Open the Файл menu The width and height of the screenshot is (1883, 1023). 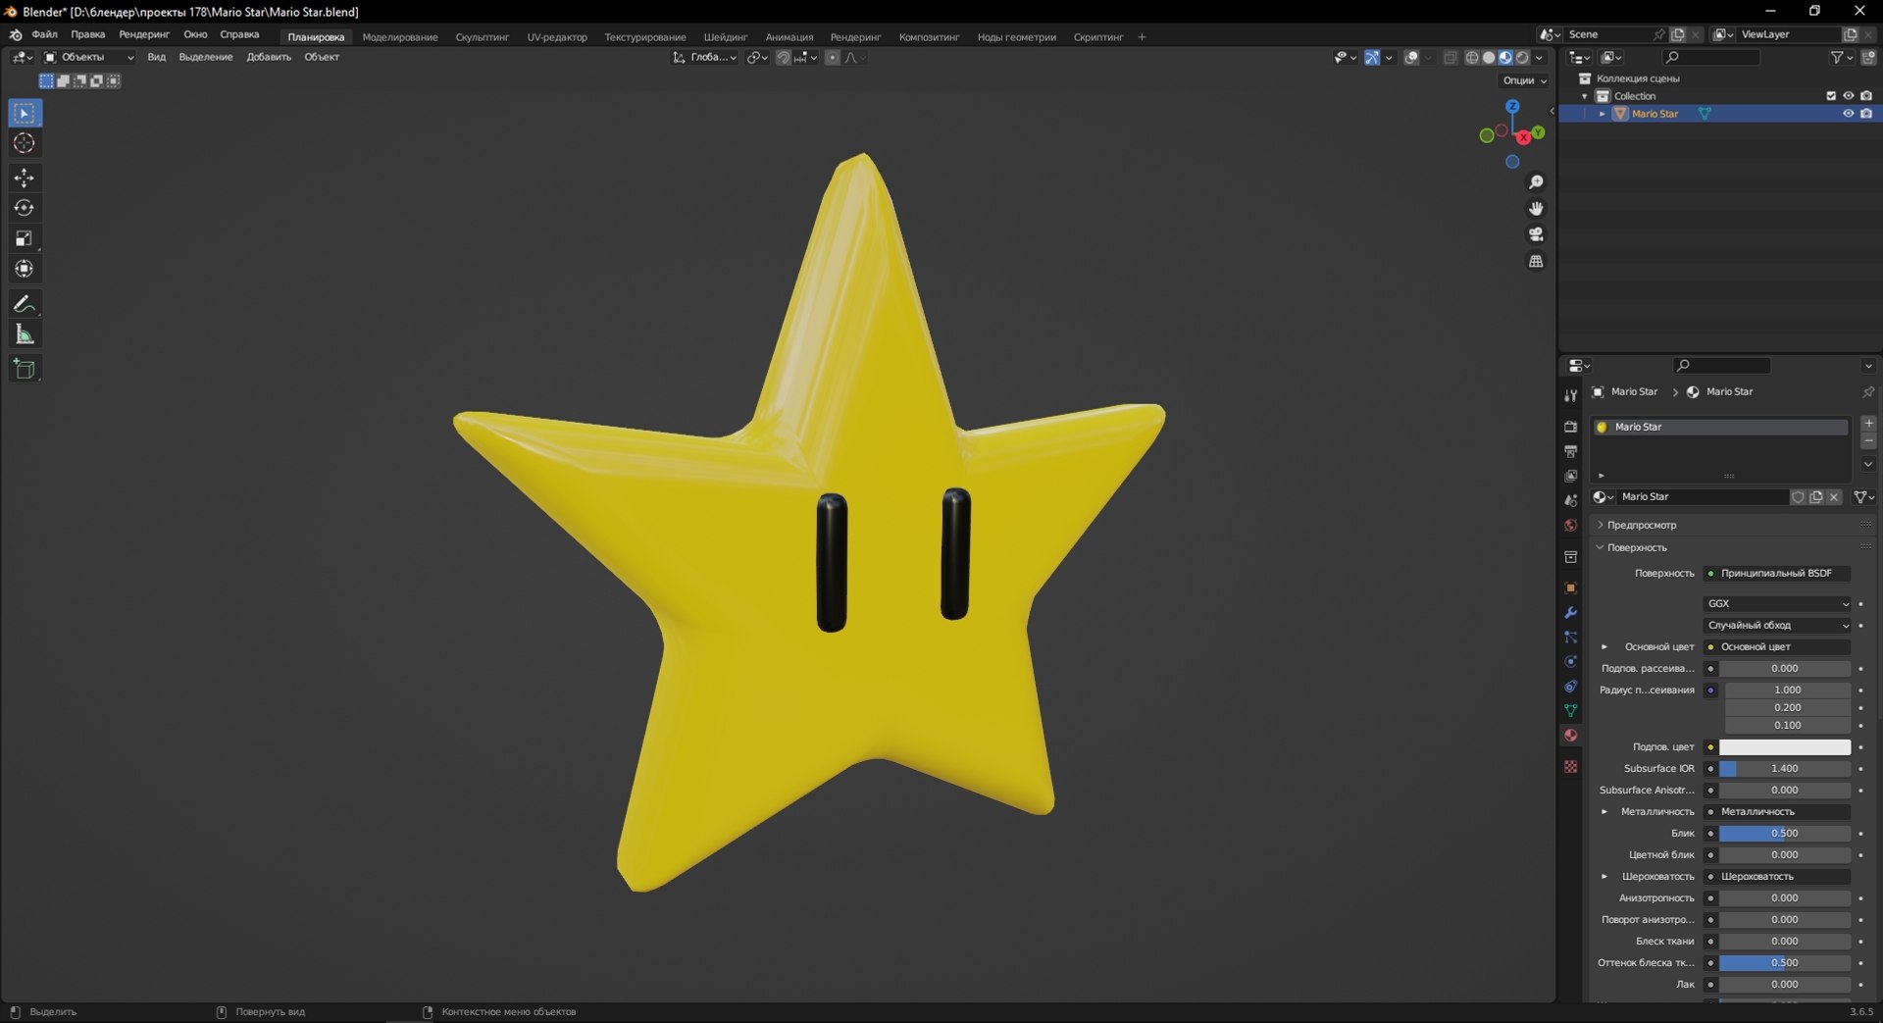44,34
